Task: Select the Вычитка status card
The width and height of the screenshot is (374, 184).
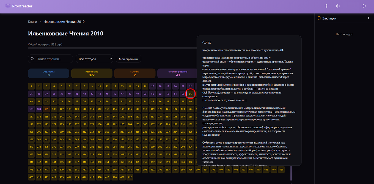Action: [x=135, y=73]
